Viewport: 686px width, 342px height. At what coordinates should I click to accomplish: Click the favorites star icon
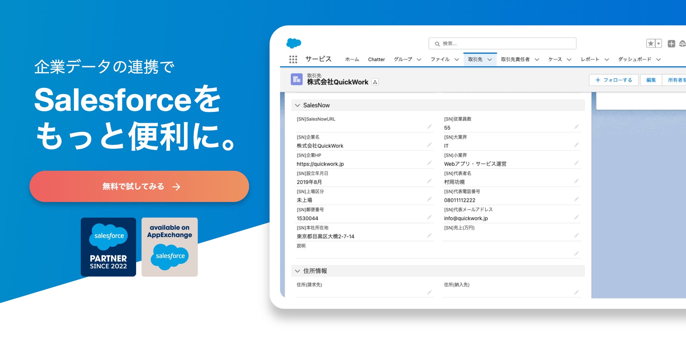[x=650, y=43]
